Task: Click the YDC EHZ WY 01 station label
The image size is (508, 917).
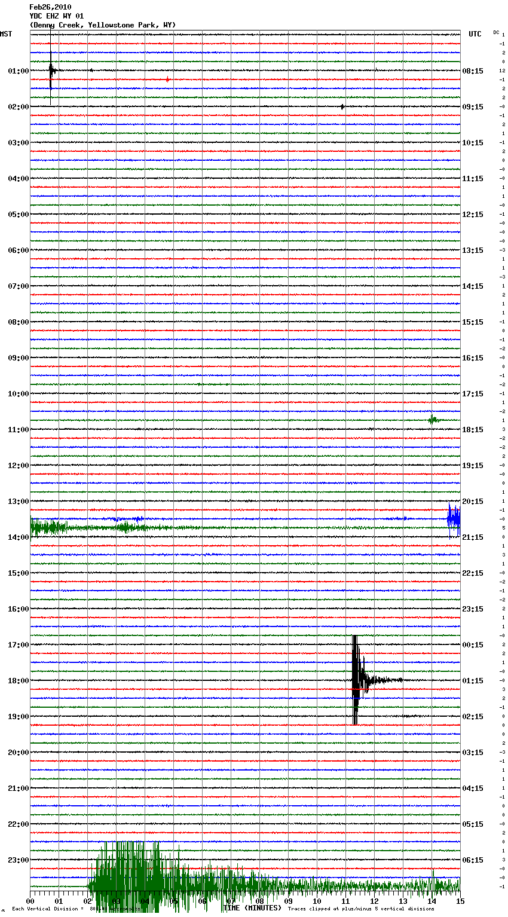Action: pyautogui.click(x=57, y=16)
